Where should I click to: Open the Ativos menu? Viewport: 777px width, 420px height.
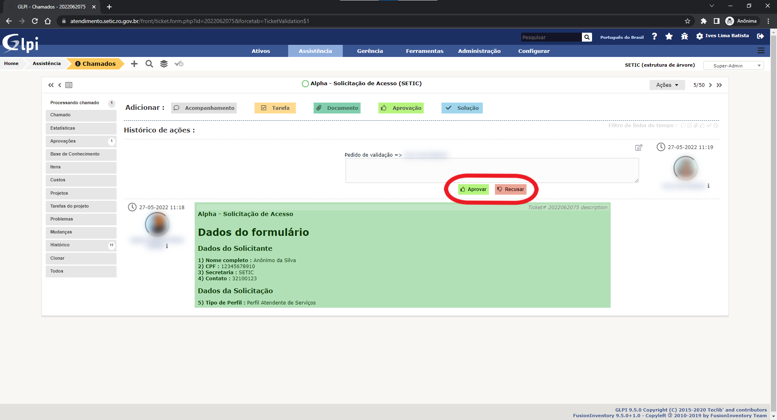tap(261, 51)
